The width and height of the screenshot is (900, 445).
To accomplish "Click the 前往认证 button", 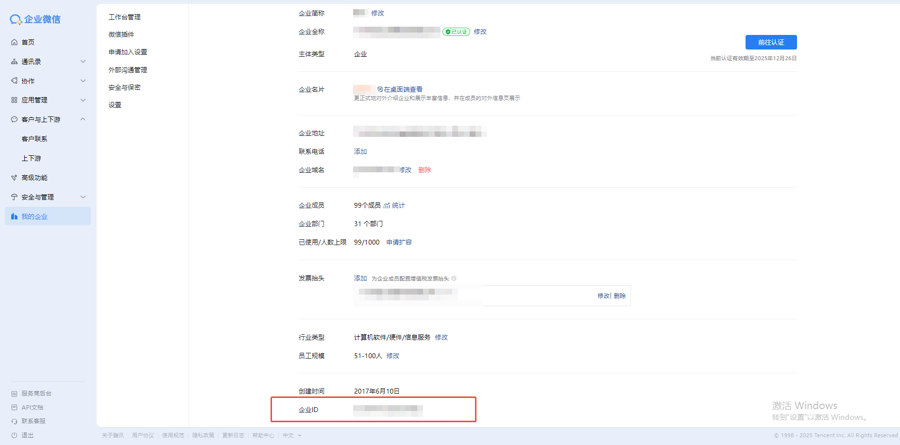I will tap(771, 42).
